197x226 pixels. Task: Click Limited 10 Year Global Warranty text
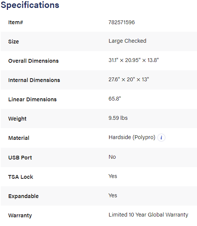(148, 215)
